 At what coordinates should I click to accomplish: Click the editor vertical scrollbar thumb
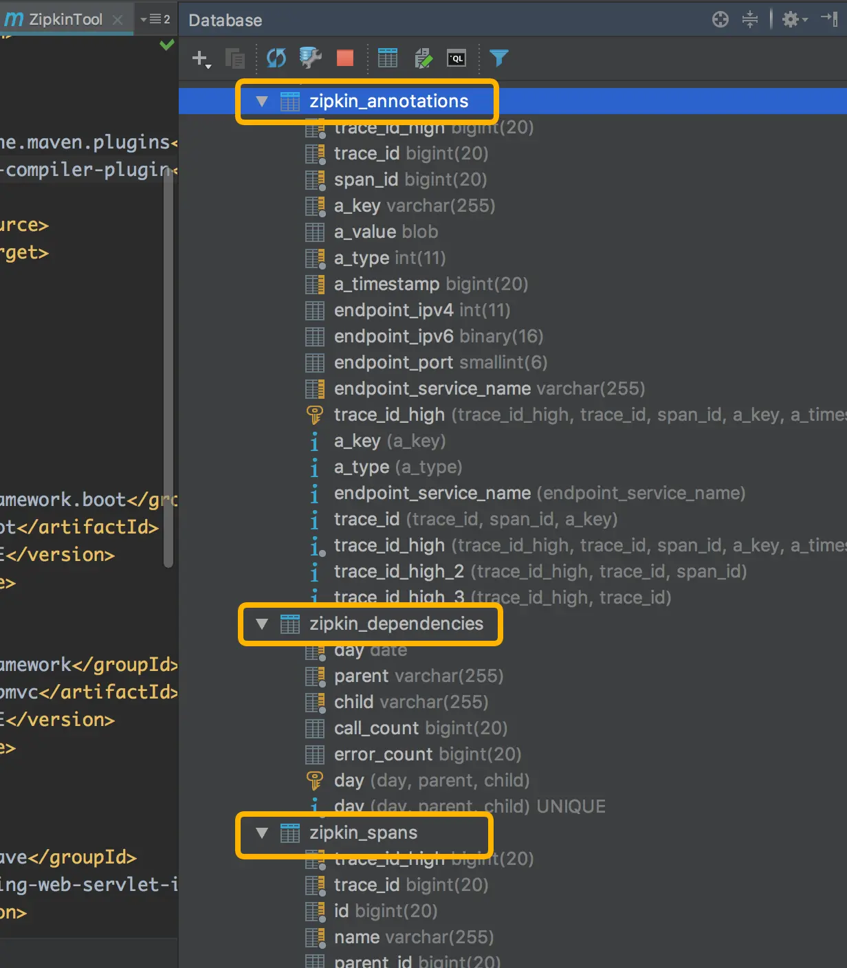pyautogui.click(x=168, y=368)
